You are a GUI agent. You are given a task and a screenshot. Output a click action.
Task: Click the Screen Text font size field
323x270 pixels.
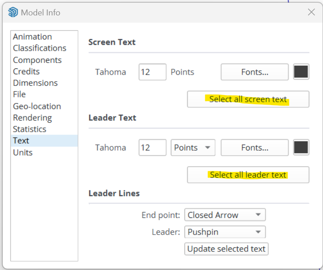152,72
